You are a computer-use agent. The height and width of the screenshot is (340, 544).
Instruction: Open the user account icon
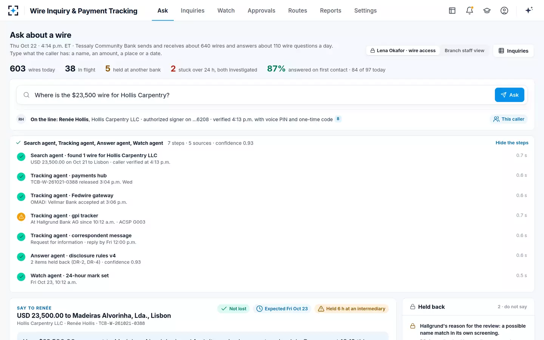coord(504,11)
